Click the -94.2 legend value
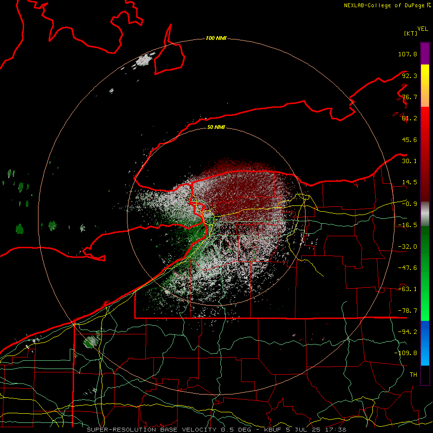 point(408,332)
